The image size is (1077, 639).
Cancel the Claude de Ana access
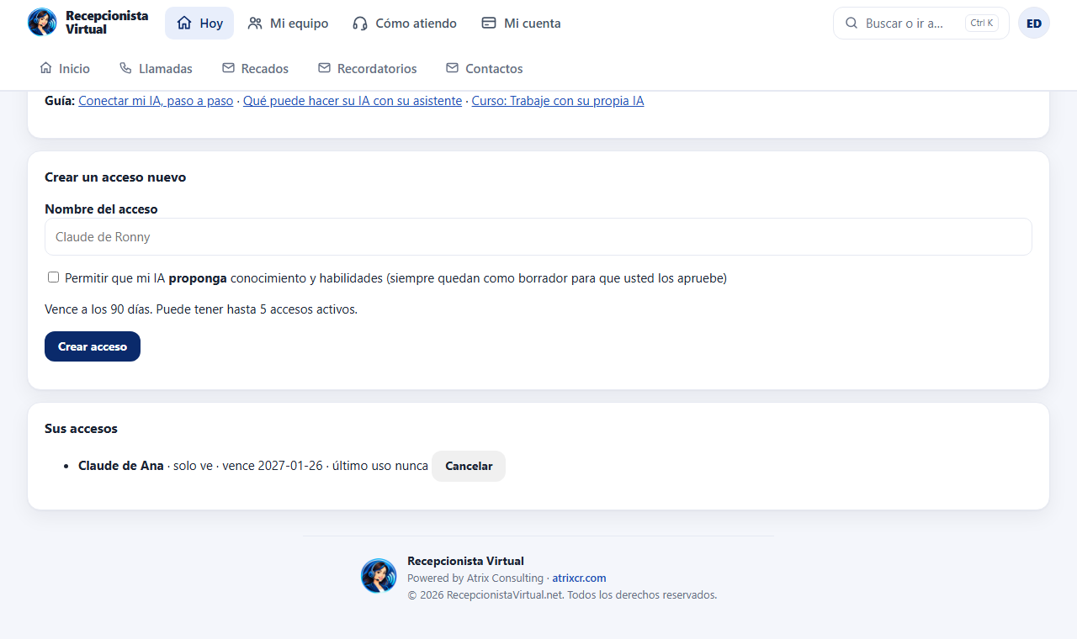469,466
